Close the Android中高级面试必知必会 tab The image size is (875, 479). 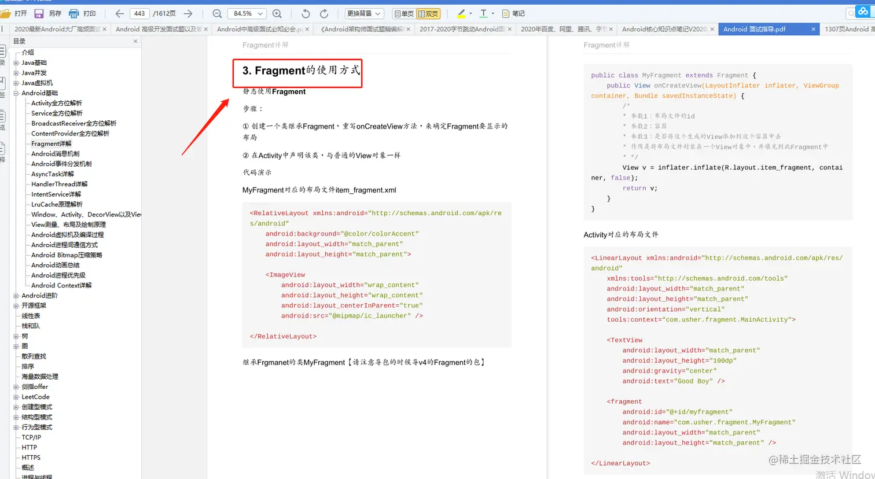[307, 29]
